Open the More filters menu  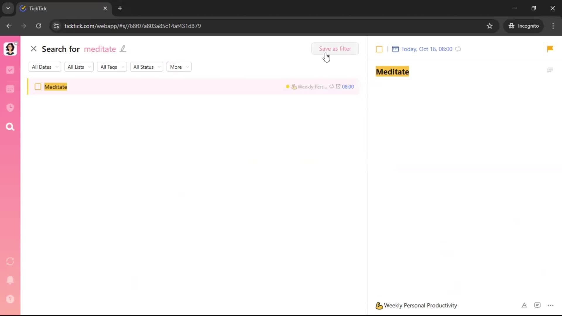pyautogui.click(x=179, y=67)
